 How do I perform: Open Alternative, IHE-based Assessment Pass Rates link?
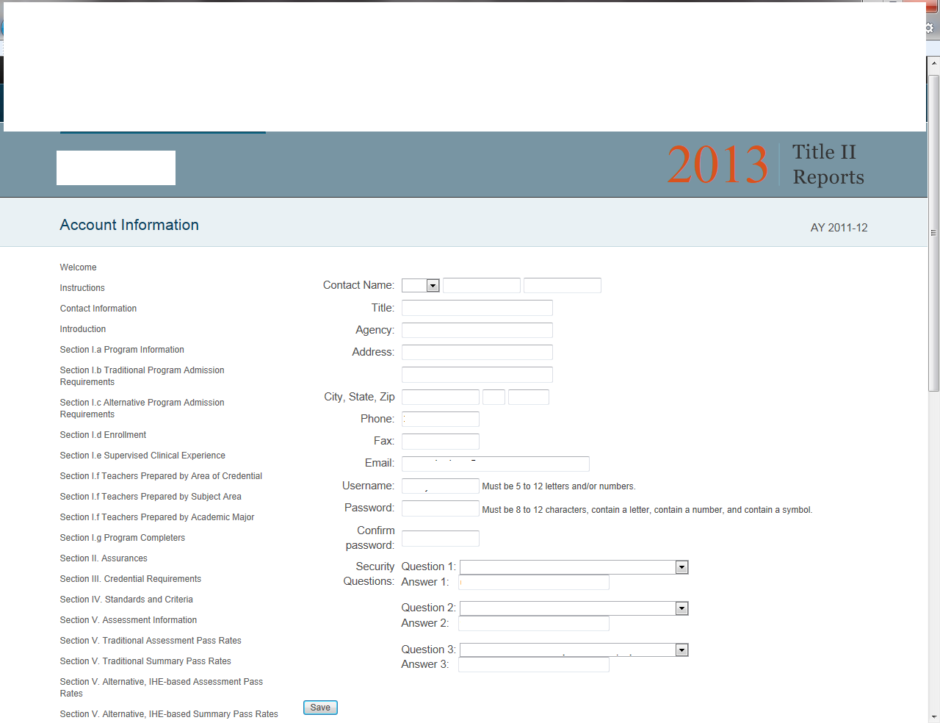pos(162,688)
